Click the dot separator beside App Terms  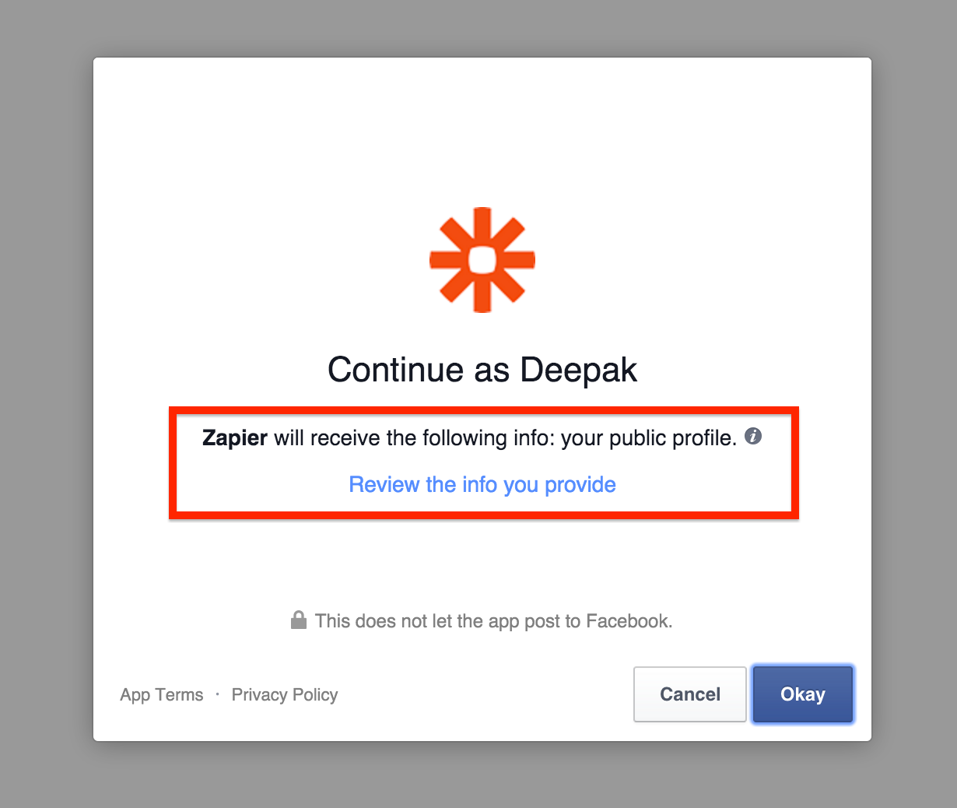pos(218,694)
